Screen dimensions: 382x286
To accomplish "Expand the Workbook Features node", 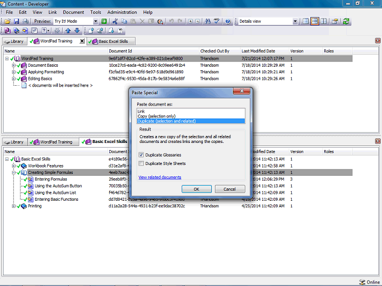I will pos(14,166).
